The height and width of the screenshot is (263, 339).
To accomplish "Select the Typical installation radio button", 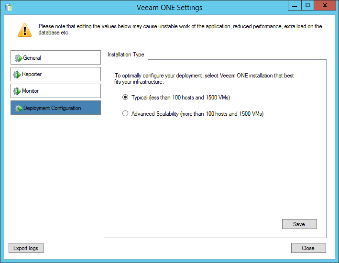I will pos(125,98).
